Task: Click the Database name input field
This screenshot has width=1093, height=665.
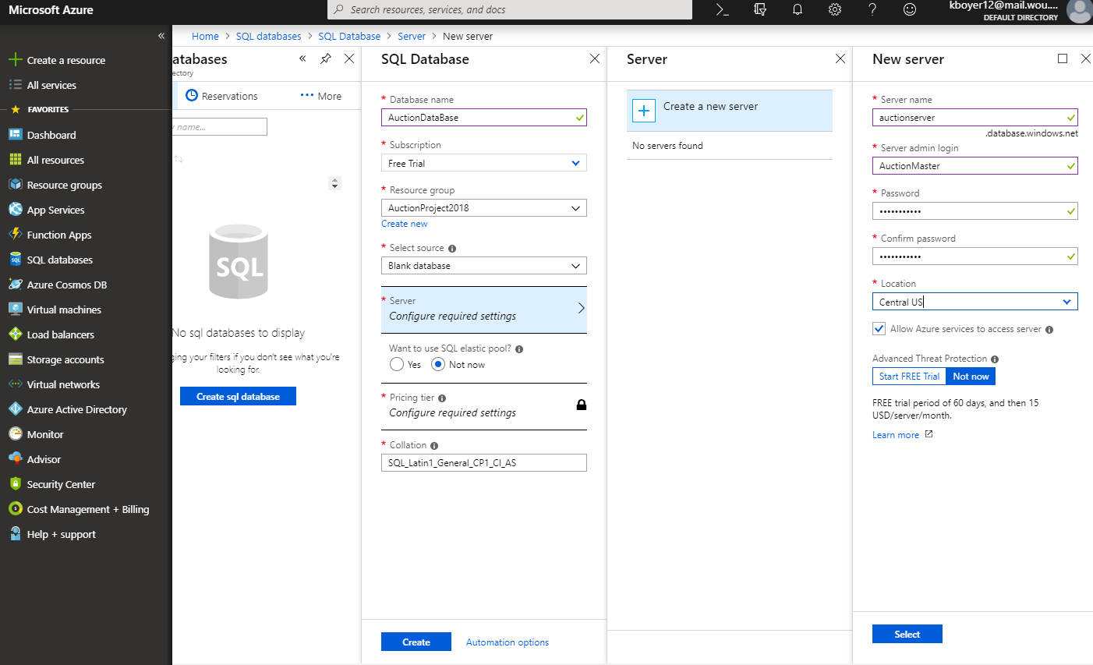Action: click(x=483, y=118)
